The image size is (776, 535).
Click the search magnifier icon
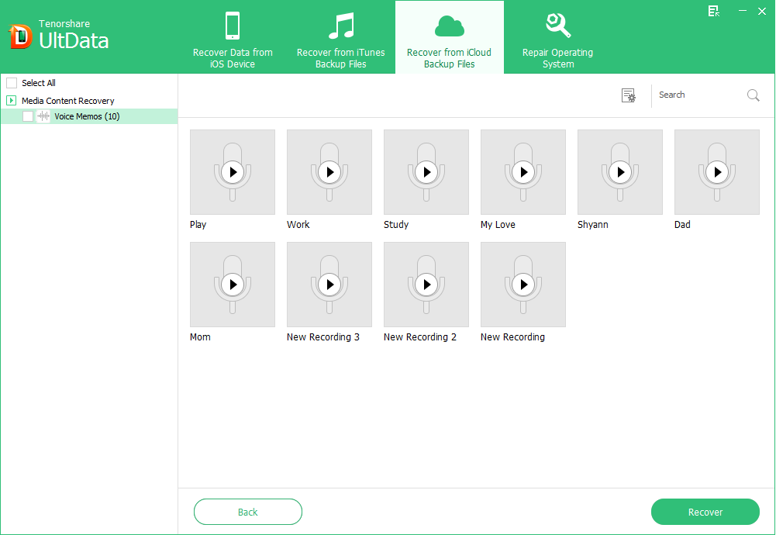(752, 95)
